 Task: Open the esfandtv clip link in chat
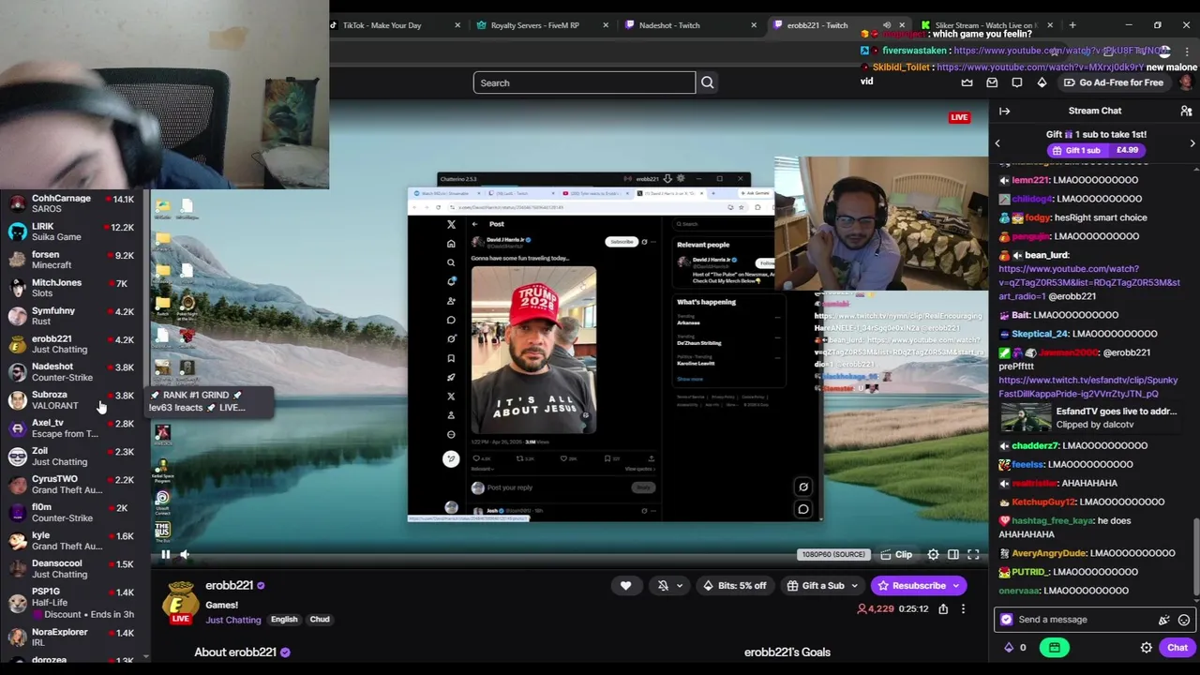coord(1087,387)
